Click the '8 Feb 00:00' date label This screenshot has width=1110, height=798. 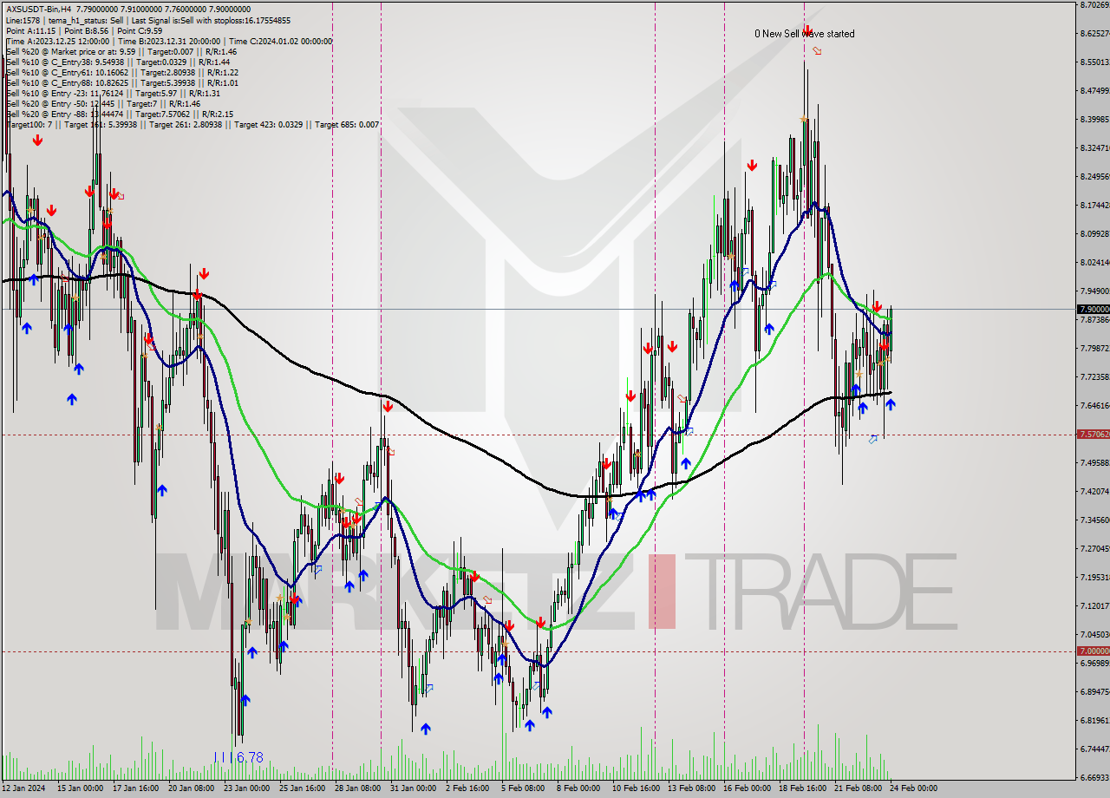point(579,788)
